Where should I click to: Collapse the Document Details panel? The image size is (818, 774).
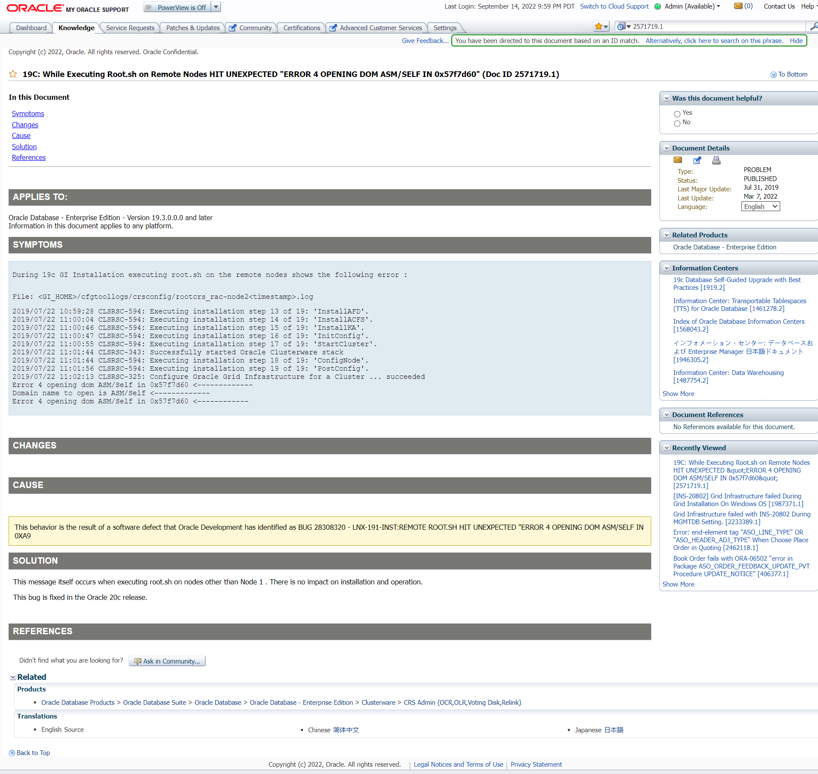[x=667, y=148]
